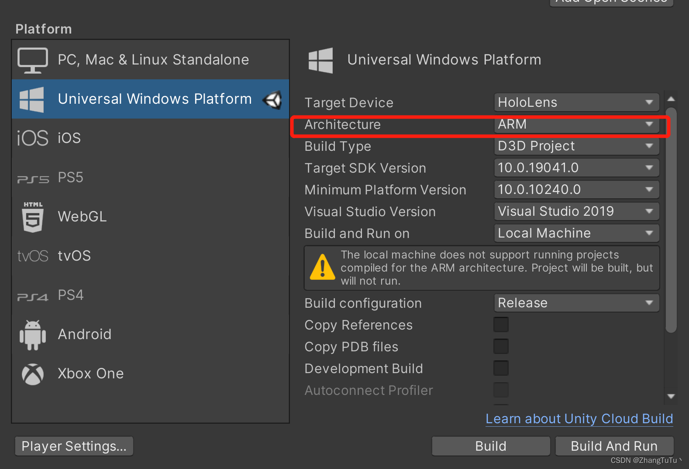This screenshot has height=469, width=689.
Task: Click the HTML5 WebGL icon
Action: point(33,217)
